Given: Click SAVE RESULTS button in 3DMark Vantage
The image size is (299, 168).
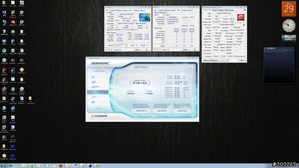Looking at the screenshot, I should click(x=162, y=111).
